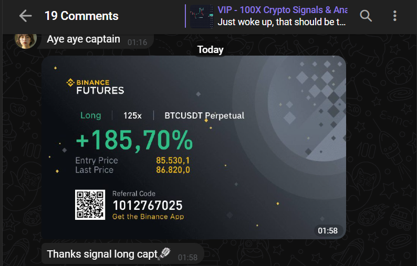Click the +185,70% profit figure

pyautogui.click(x=134, y=141)
